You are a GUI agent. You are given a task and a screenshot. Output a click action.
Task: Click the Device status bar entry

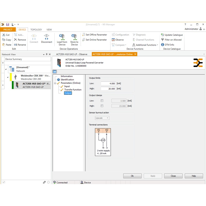pyautogui.click(x=86, y=183)
